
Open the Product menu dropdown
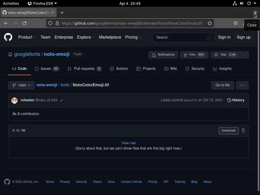point(27,37)
